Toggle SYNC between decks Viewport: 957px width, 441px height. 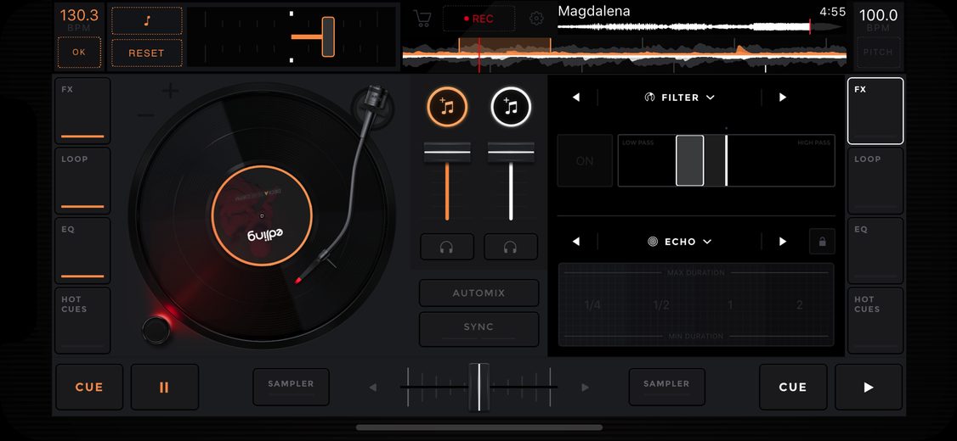pyautogui.click(x=478, y=329)
